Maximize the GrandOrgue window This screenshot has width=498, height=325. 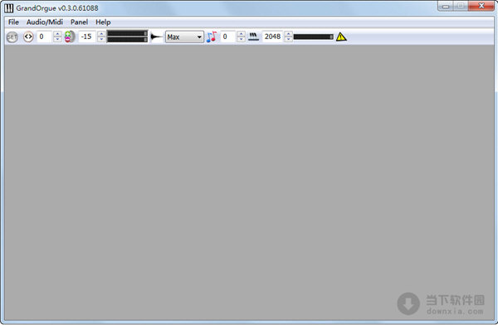point(461,6)
